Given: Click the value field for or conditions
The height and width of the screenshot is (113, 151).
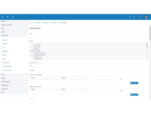Looking at the screenshot, I should (x=104, y=89).
